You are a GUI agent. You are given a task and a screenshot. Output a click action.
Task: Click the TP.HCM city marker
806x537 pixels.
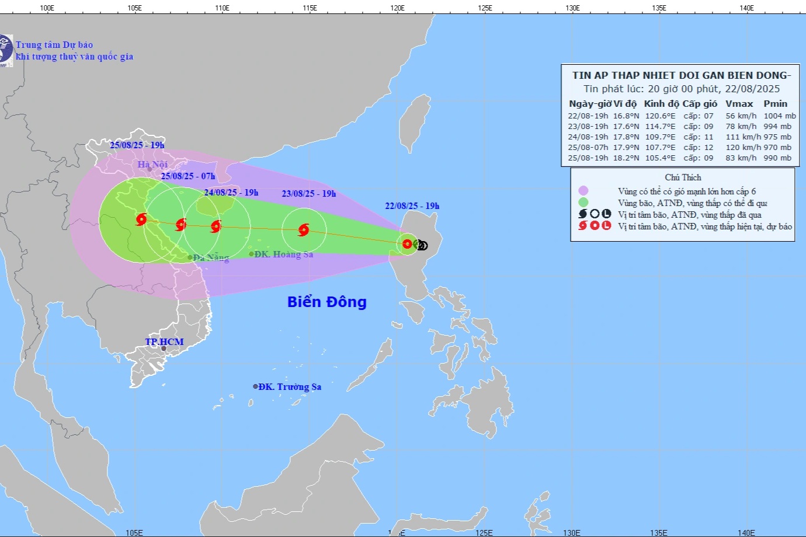point(164,349)
